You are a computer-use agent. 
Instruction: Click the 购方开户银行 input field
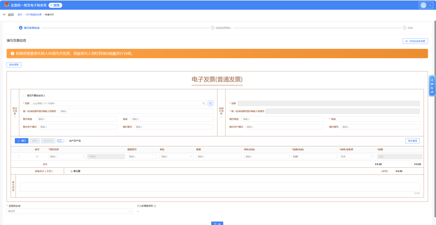pyautogui.click(x=78, y=127)
